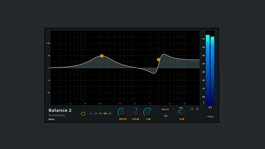Screen dimensions: 265x149
Task: Toggle the Bypass button
Action: coord(165,109)
